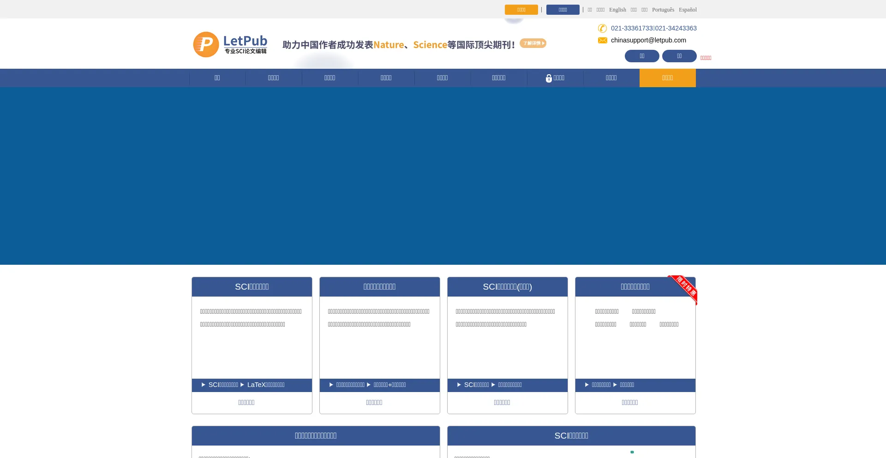
Task: Click the blue button in top bar
Action: pyautogui.click(x=563, y=10)
